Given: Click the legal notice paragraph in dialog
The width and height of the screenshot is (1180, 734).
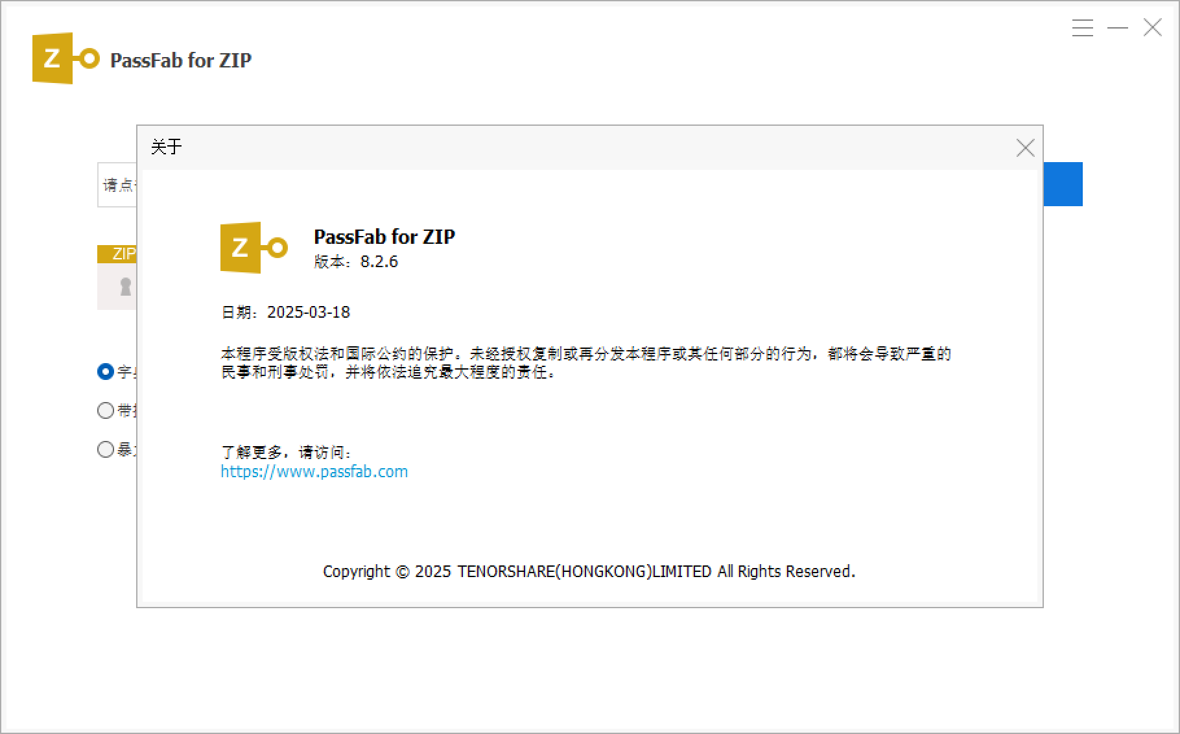Looking at the screenshot, I should [x=585, y=362].
